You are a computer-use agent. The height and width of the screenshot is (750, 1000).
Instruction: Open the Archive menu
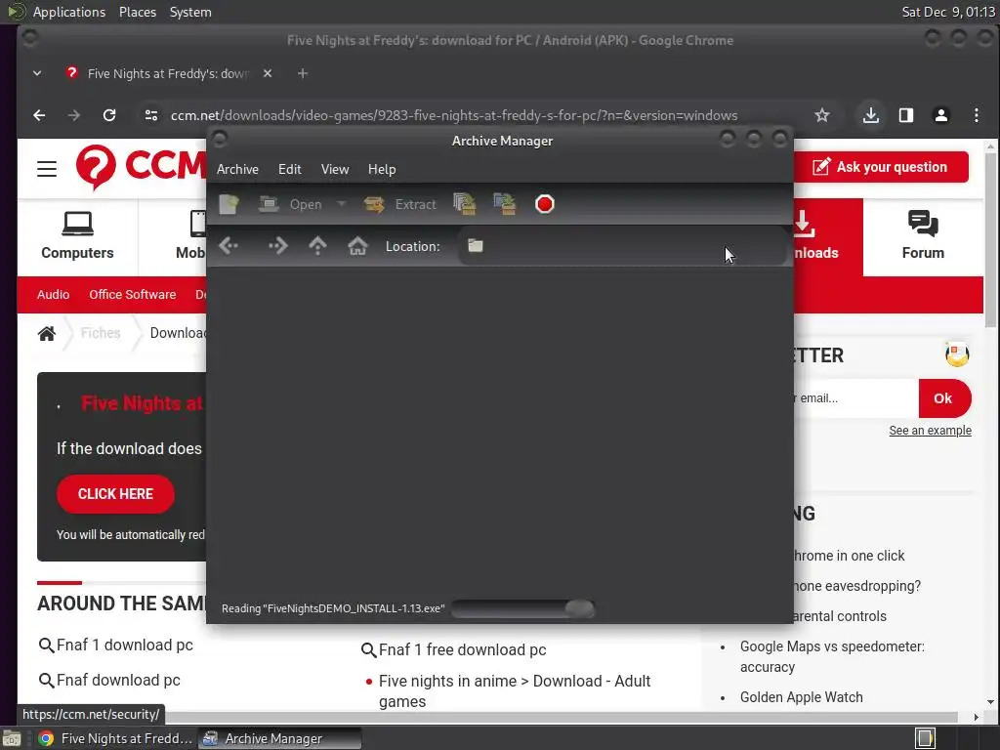237,170
